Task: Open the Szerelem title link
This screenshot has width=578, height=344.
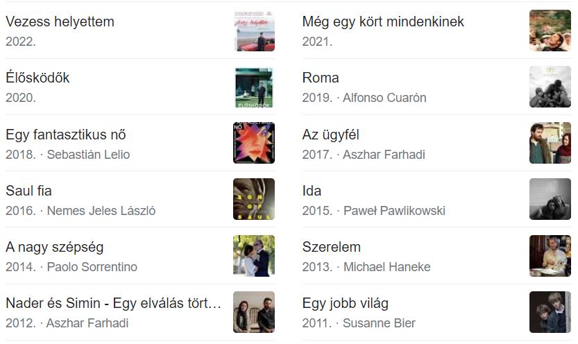Action: point(332,247)
